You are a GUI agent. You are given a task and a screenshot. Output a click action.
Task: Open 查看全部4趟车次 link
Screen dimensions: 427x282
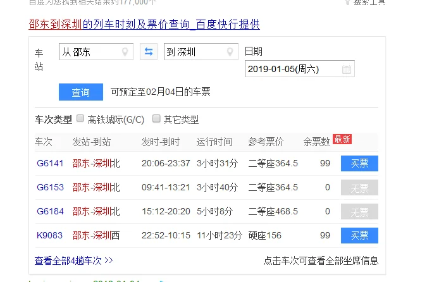(73, 261)
